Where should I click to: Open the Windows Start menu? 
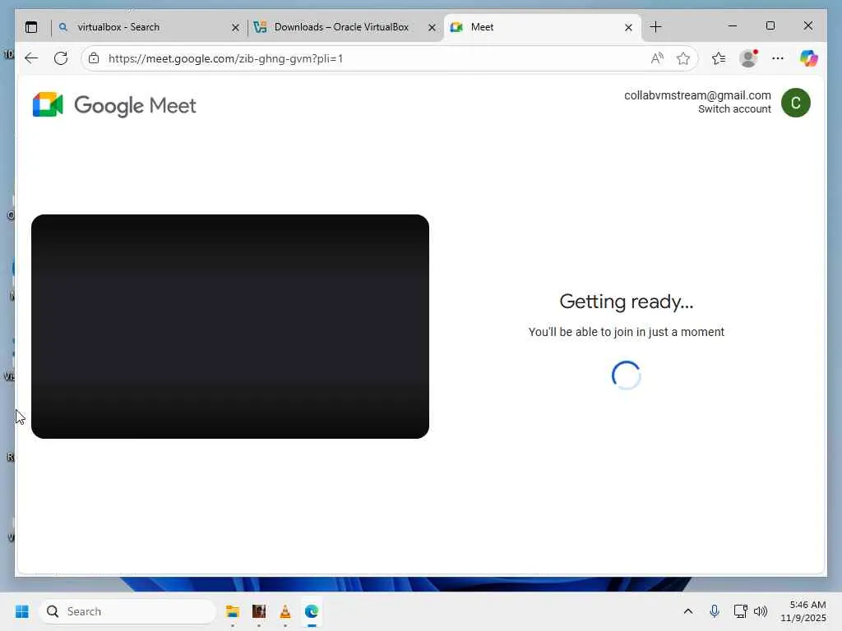coord(22,611)
